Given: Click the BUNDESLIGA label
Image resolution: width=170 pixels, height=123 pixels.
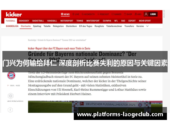Looking at the screenshot, I should pyautogui.click(x=12, y=26).
